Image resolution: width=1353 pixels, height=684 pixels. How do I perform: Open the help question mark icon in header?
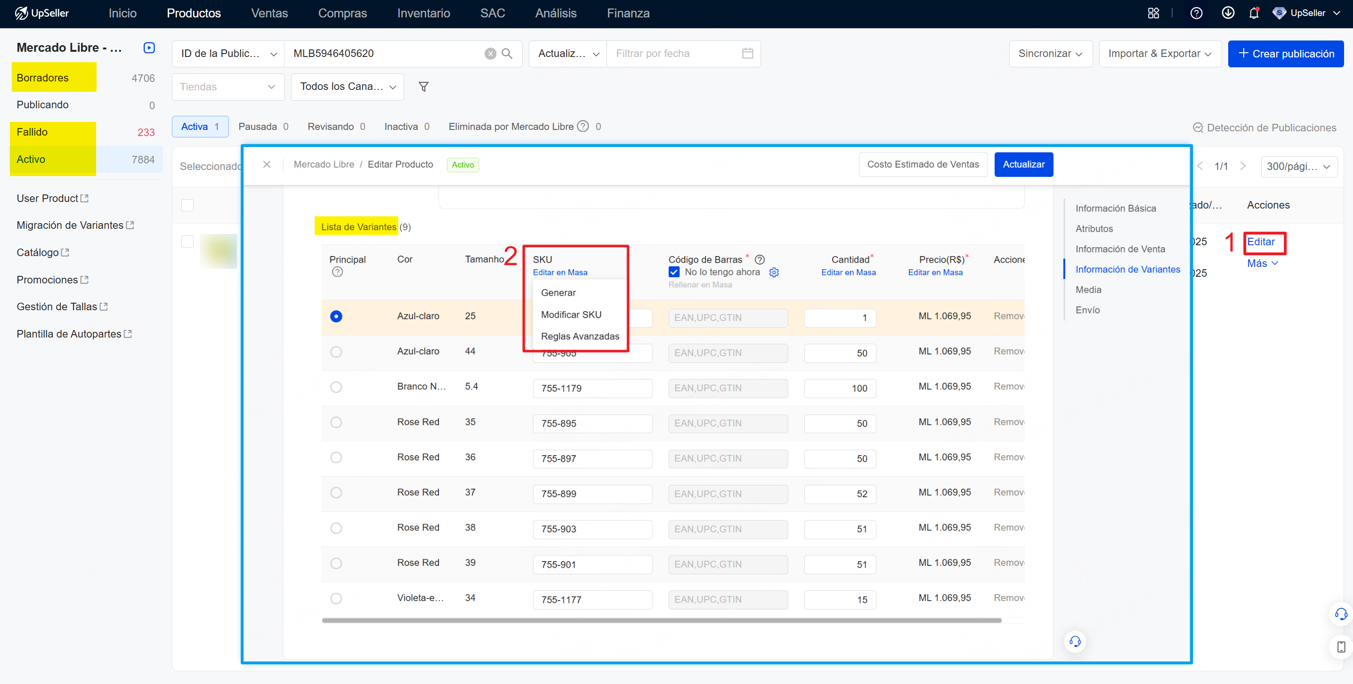point(1196,13)
